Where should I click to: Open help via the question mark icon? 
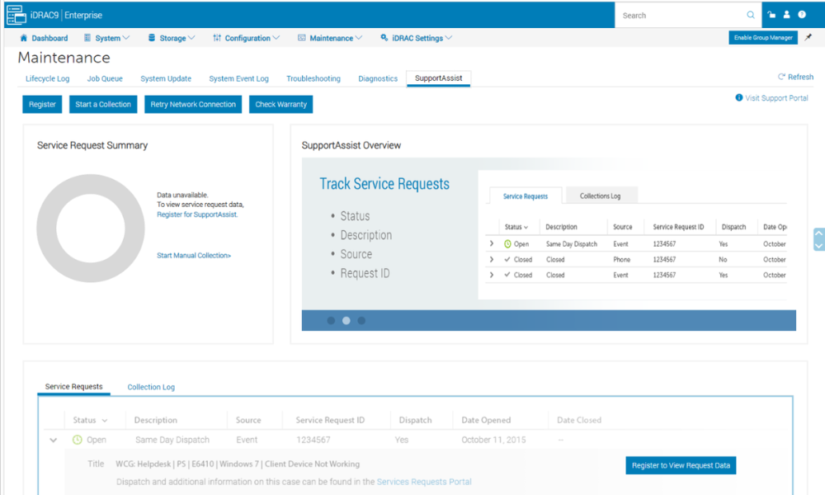pos(802,15)
